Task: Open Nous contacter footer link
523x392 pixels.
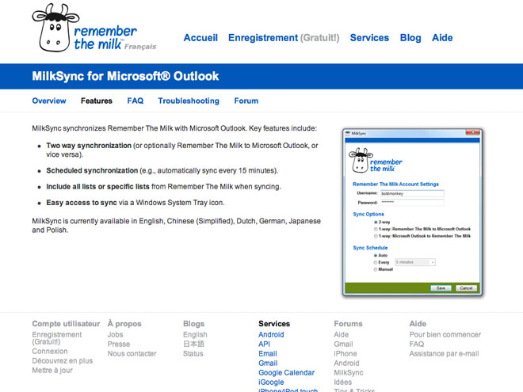Action: (132, 354)
